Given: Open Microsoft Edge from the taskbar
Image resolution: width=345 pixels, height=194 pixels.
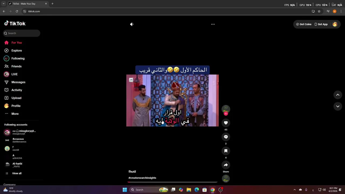Looking at the screenshot, I should coord(197,190).
